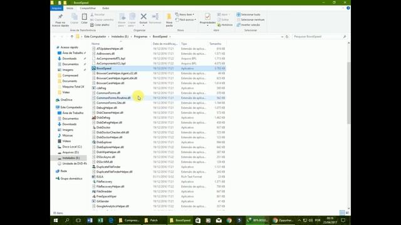401x225 pixels.
Task: Click the Fixar no Acesso rápido pin icon
Action: click(x=60, y=17)
